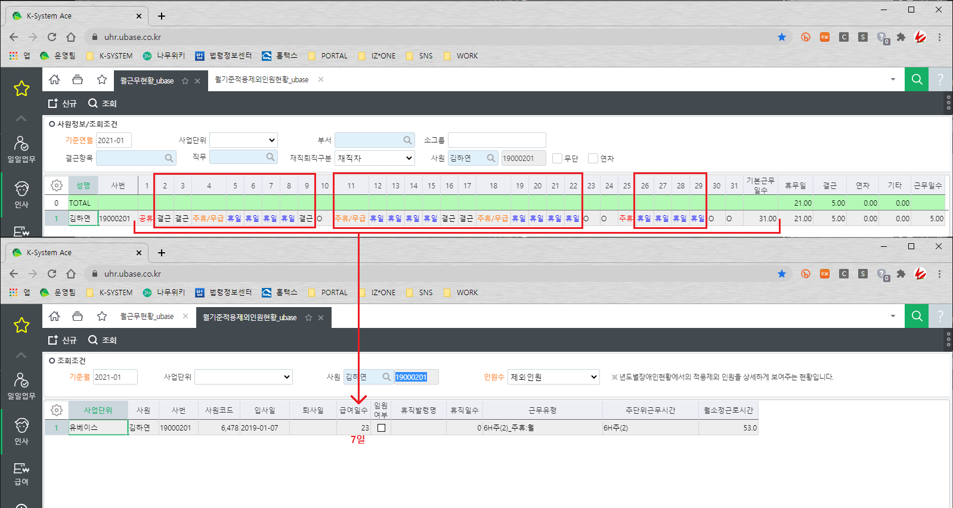Click 급여일수 column header

pos(354,410)
